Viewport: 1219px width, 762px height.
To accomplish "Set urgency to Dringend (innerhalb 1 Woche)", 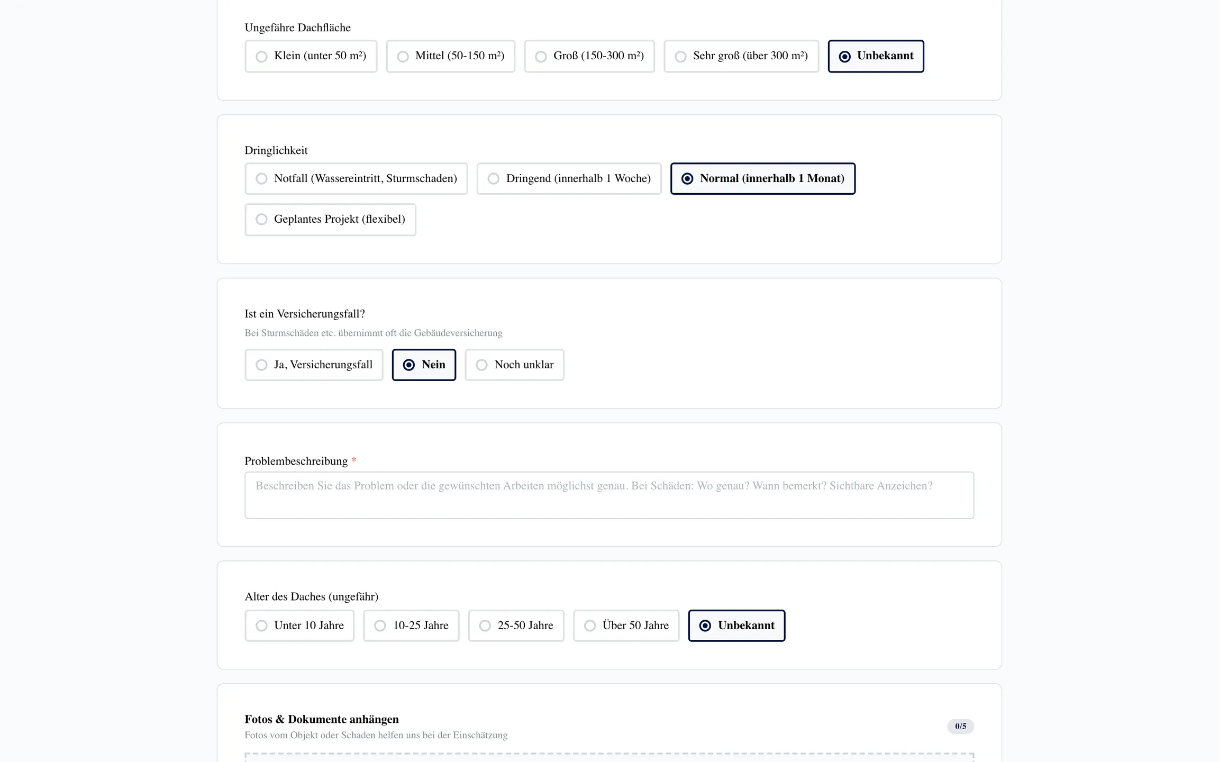I will click(x=569, y=179).
